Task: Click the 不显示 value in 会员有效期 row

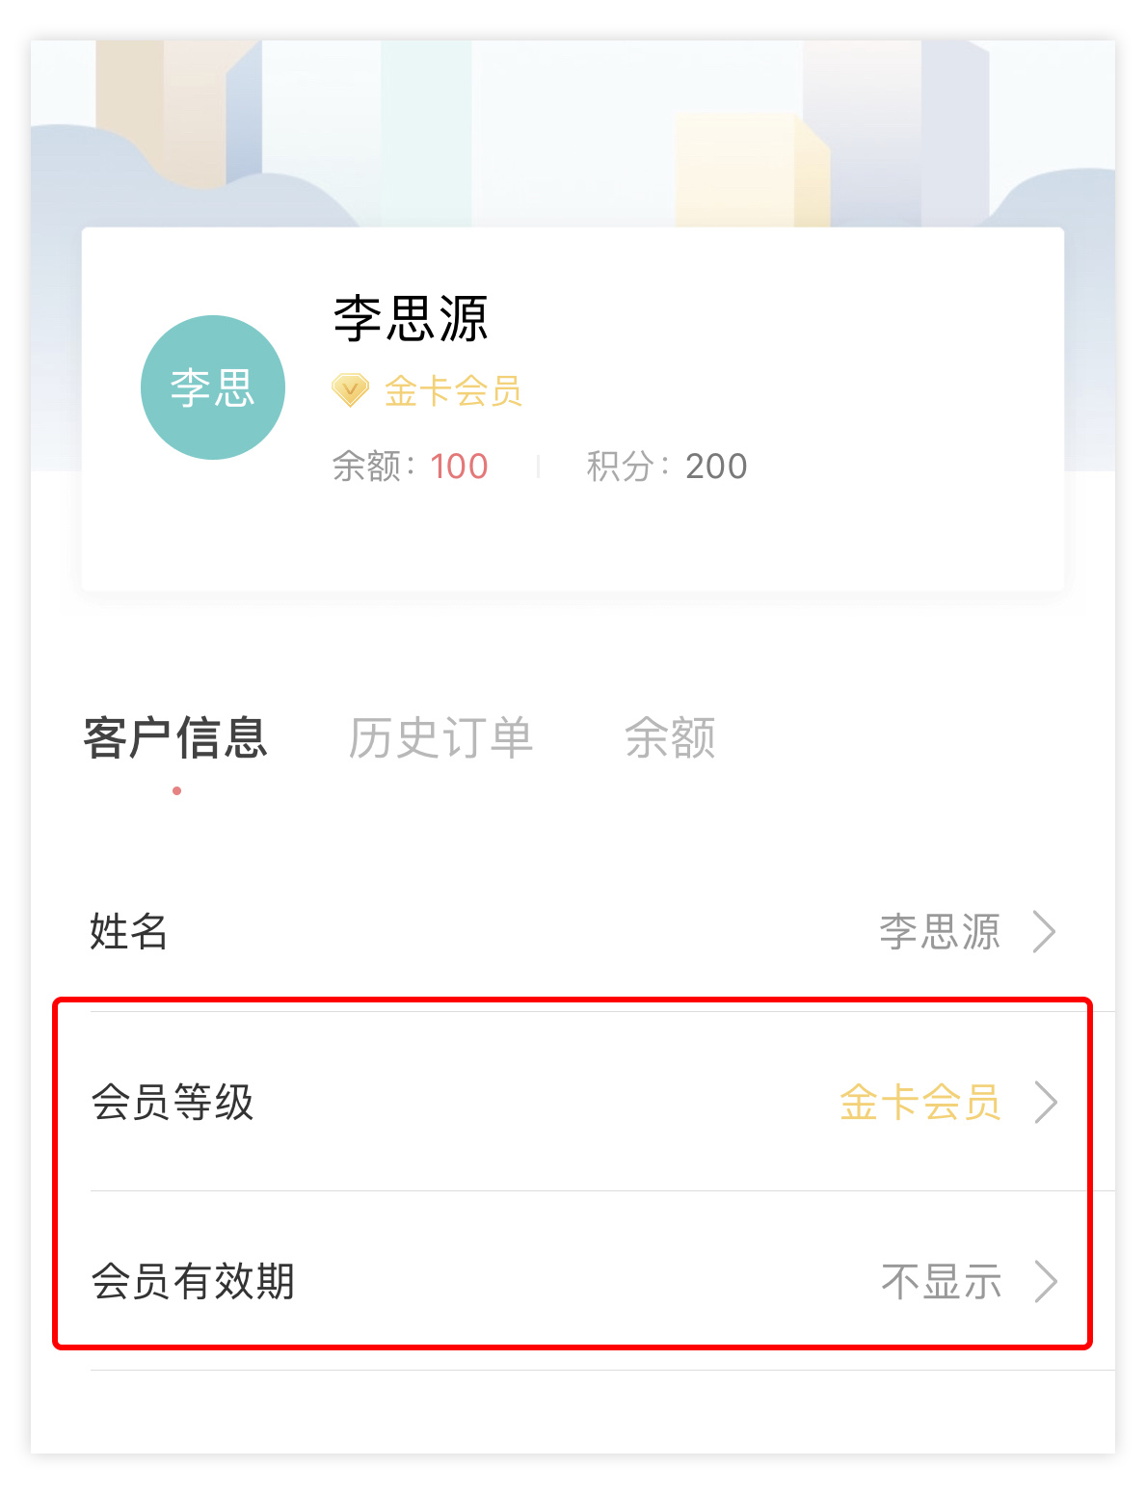Action: click(942, 1282)
